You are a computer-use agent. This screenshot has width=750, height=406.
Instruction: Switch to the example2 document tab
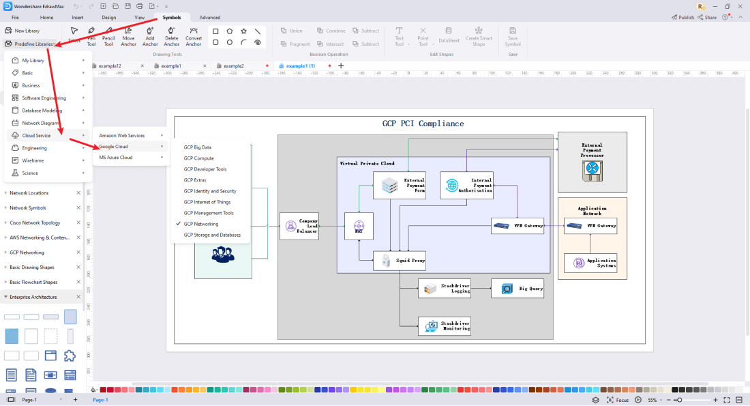pos(233,66)
